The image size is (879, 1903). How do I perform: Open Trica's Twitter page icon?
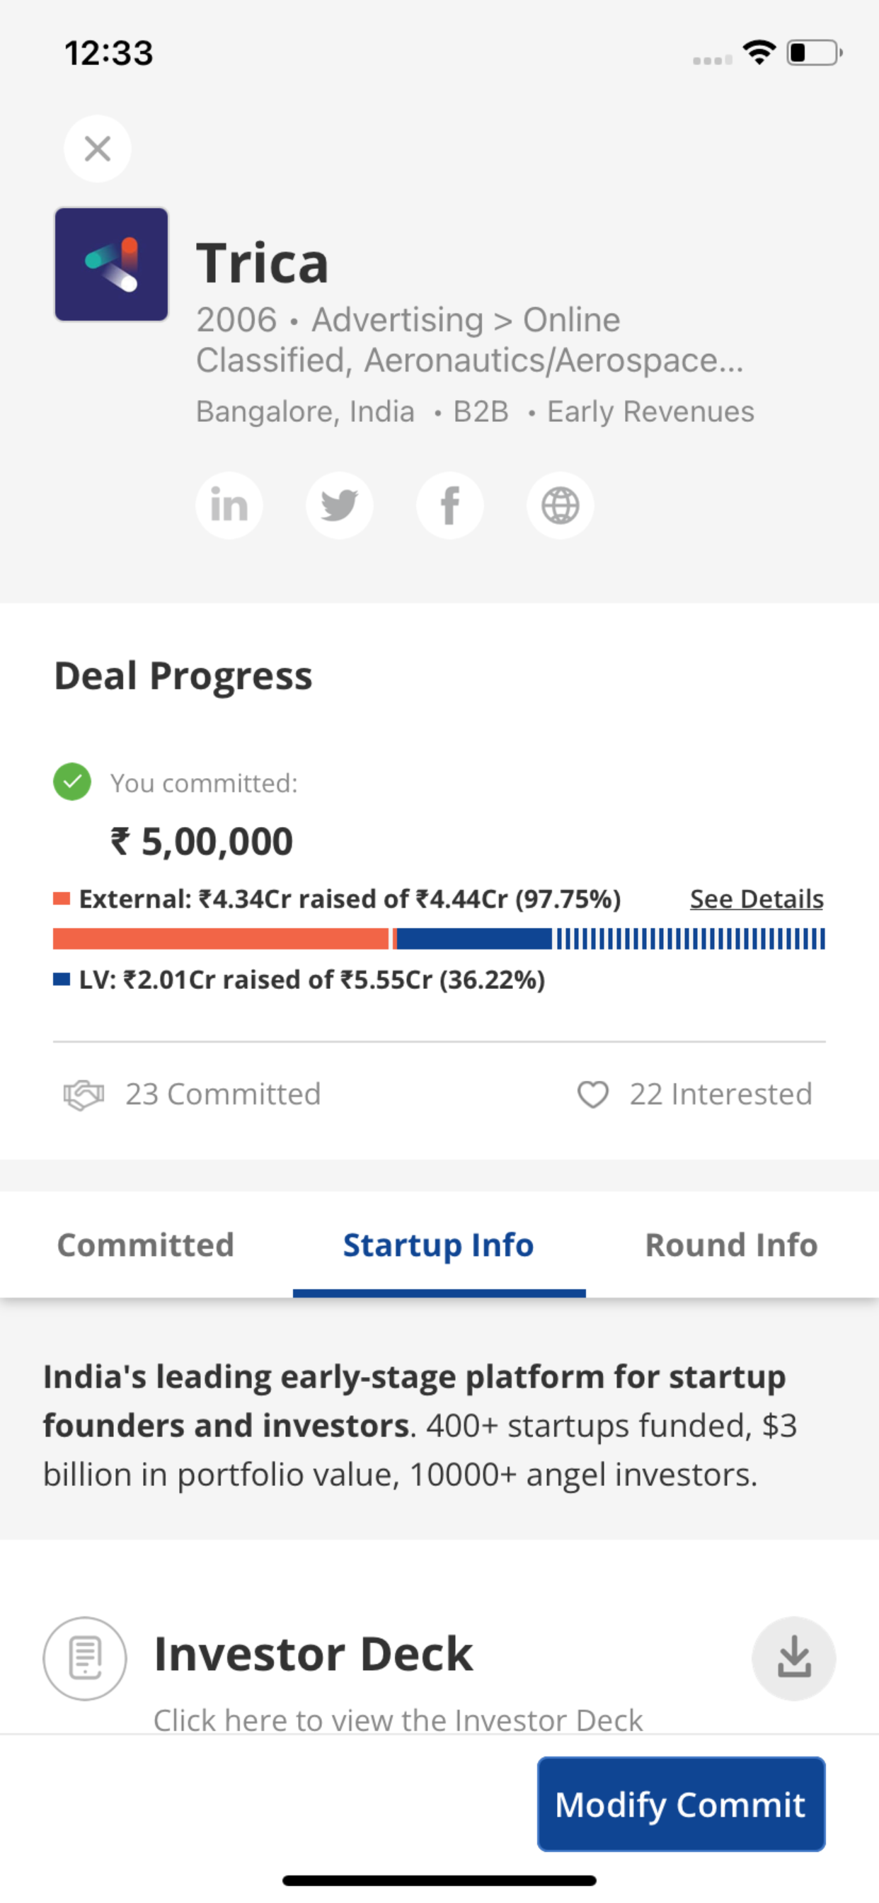(x=340, y=505)
